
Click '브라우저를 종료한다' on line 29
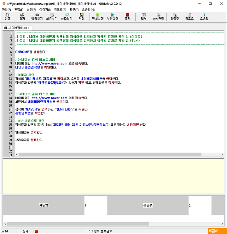(29, 140)
